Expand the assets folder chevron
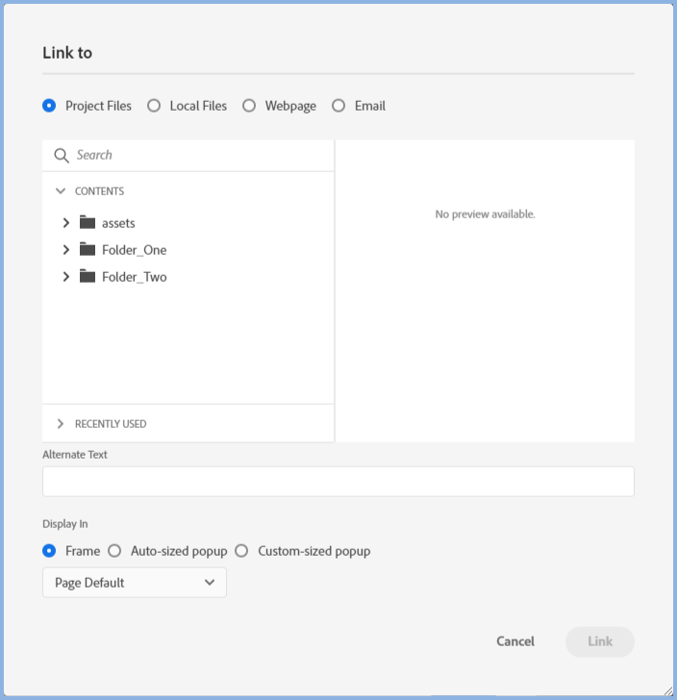The image size is (677, 700). (65, 222)
